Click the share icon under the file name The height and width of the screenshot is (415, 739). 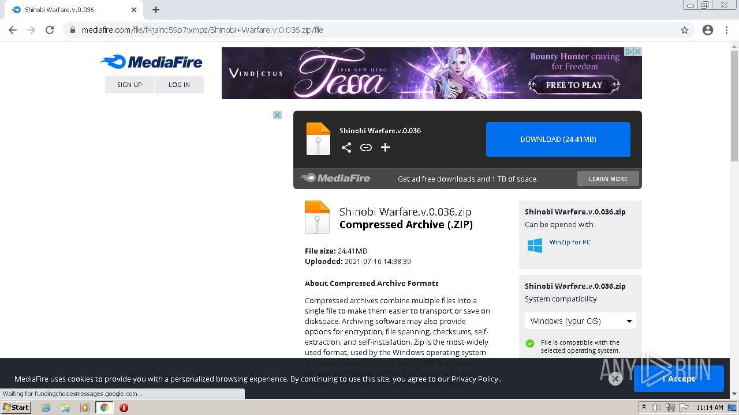(346, 148)
